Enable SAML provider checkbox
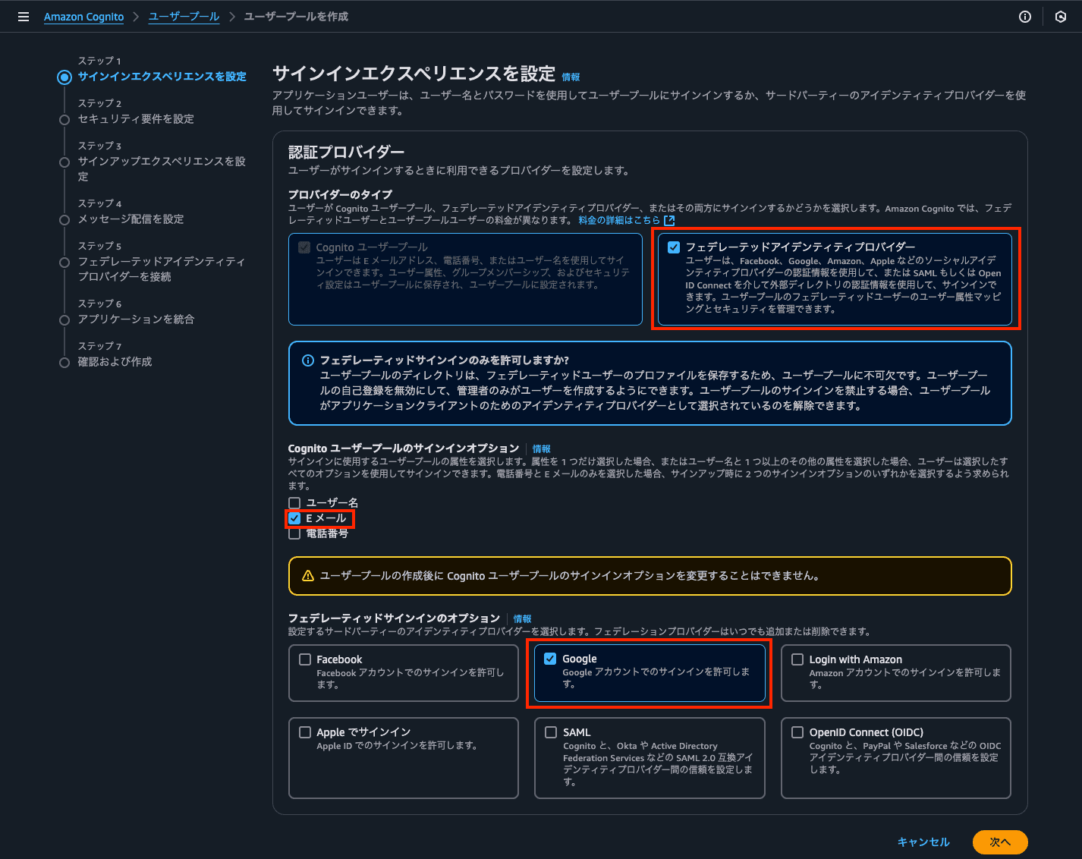1082x859 pixels. 551,732
